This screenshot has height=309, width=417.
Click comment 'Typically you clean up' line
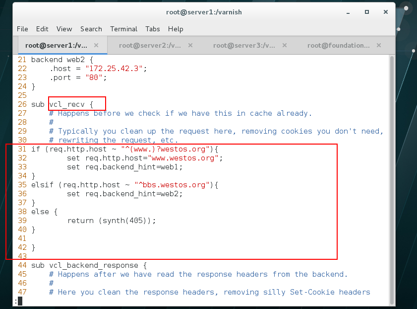coord(216,131)
